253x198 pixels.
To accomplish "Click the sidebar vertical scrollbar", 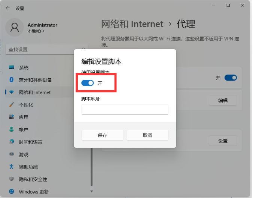I will (x=91, y=167).
